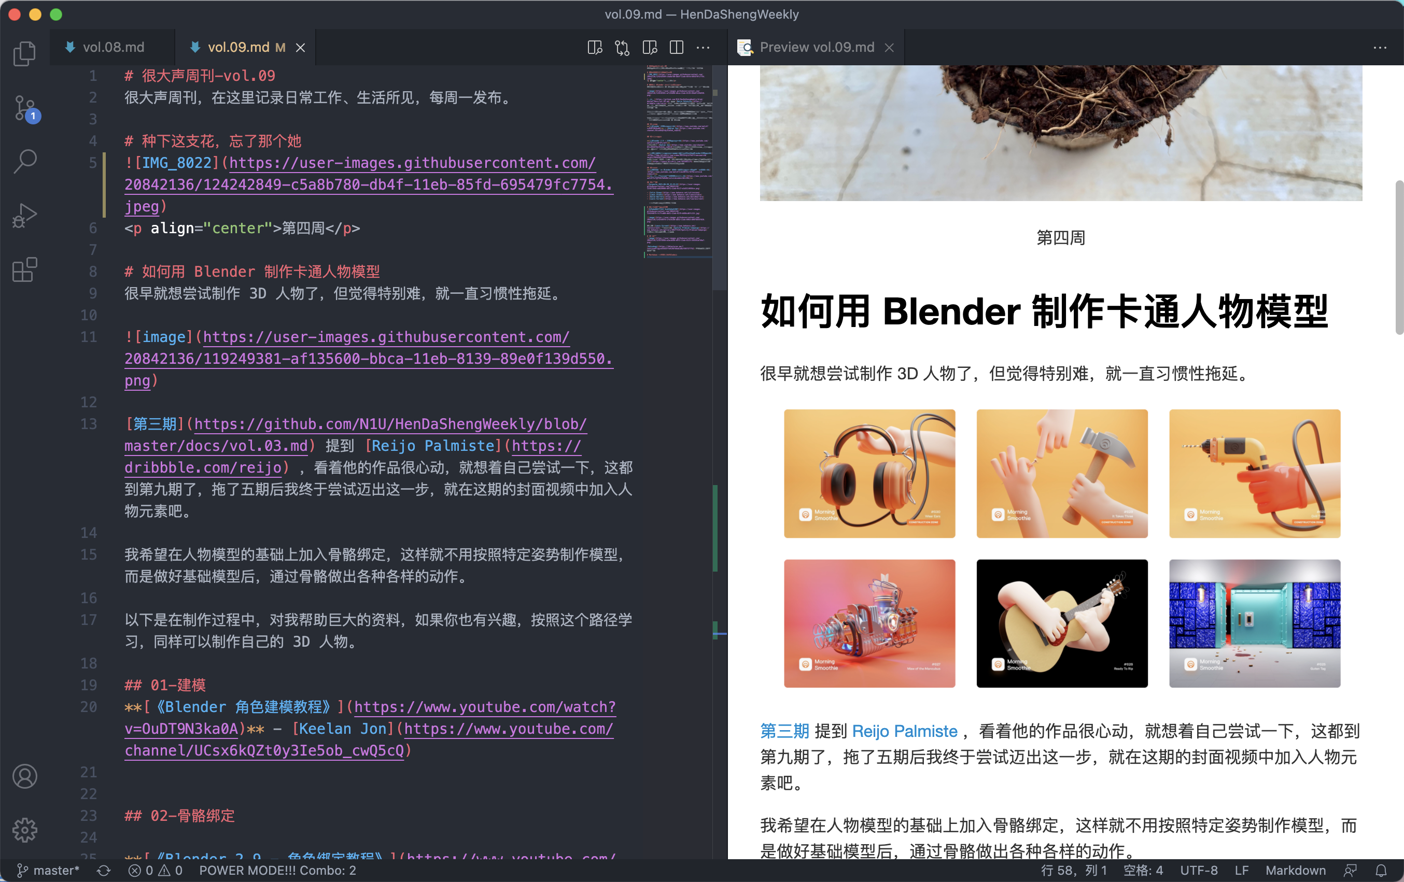Click the centered 第四周 caption in preview

1061,238
